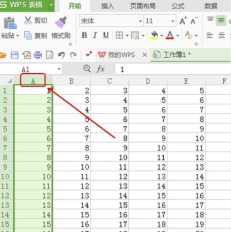231x232 pixels.
Task: Click the clear formatting eraser icon
Action: click(188, 35)
